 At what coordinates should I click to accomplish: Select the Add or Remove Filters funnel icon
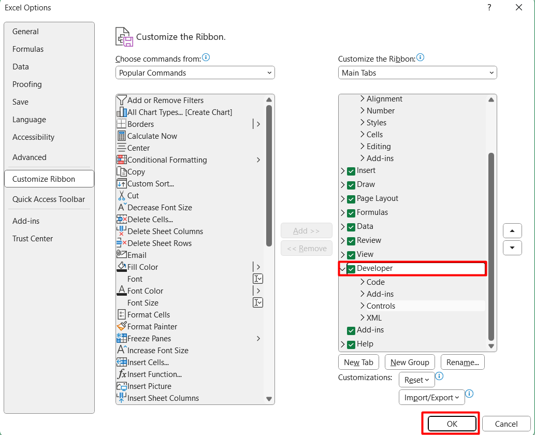[x=122, y=100]
